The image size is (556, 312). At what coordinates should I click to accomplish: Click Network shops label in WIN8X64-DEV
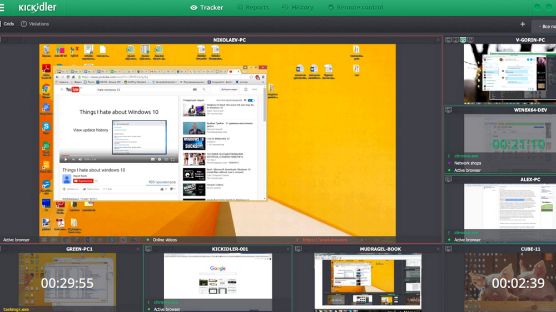[x=468, y=163]
